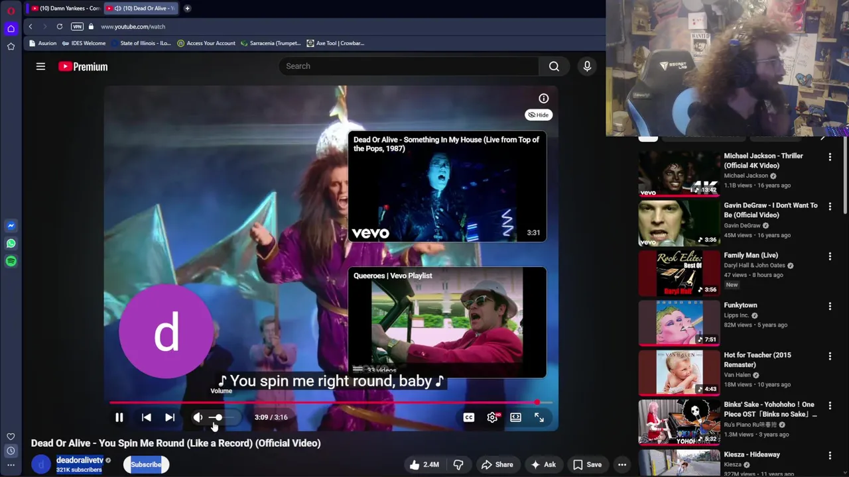Screen dimensions: 849x477
Task: Open more actions ellipsis under video
Action: click(x=622, y=464)
